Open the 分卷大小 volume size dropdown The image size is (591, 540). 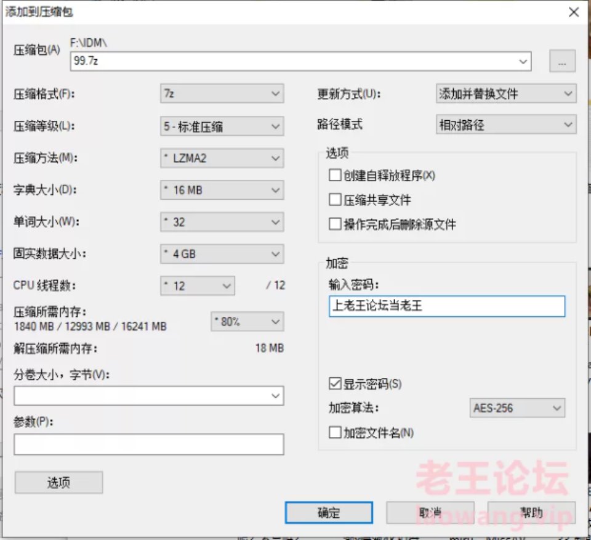[x=149, y=396]
